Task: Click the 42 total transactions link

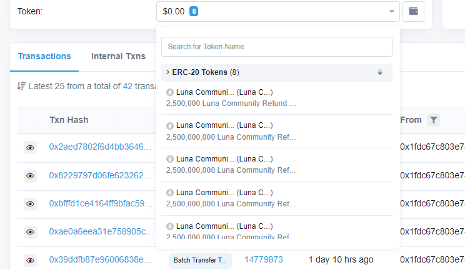Action: coord(127,86)
